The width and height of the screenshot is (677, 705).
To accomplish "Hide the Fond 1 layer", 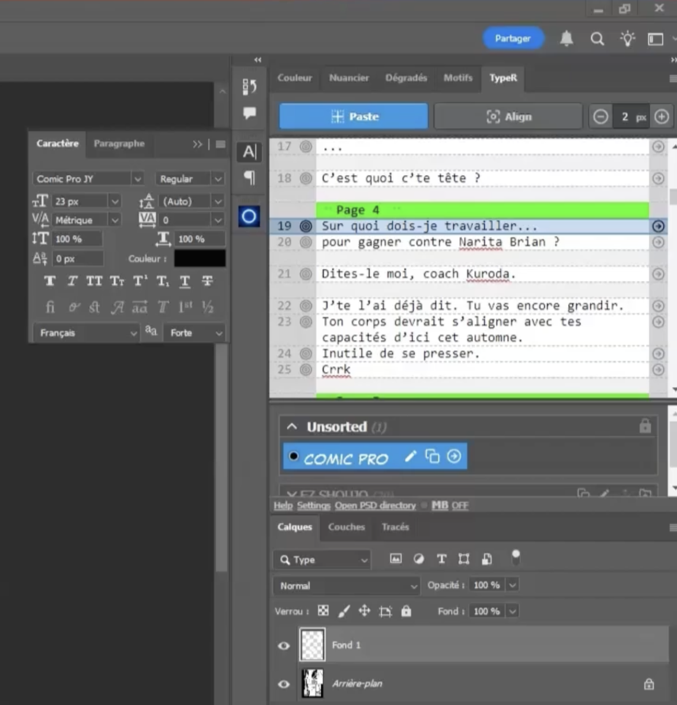I will 284,645.
